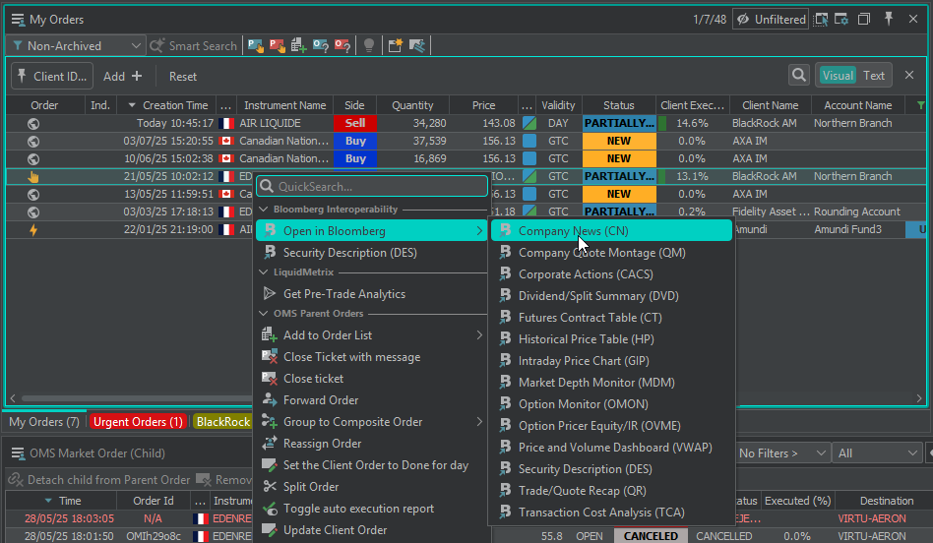Click the Add filter button
Viewport: 933px width, 543px height.
click(123, 76)
